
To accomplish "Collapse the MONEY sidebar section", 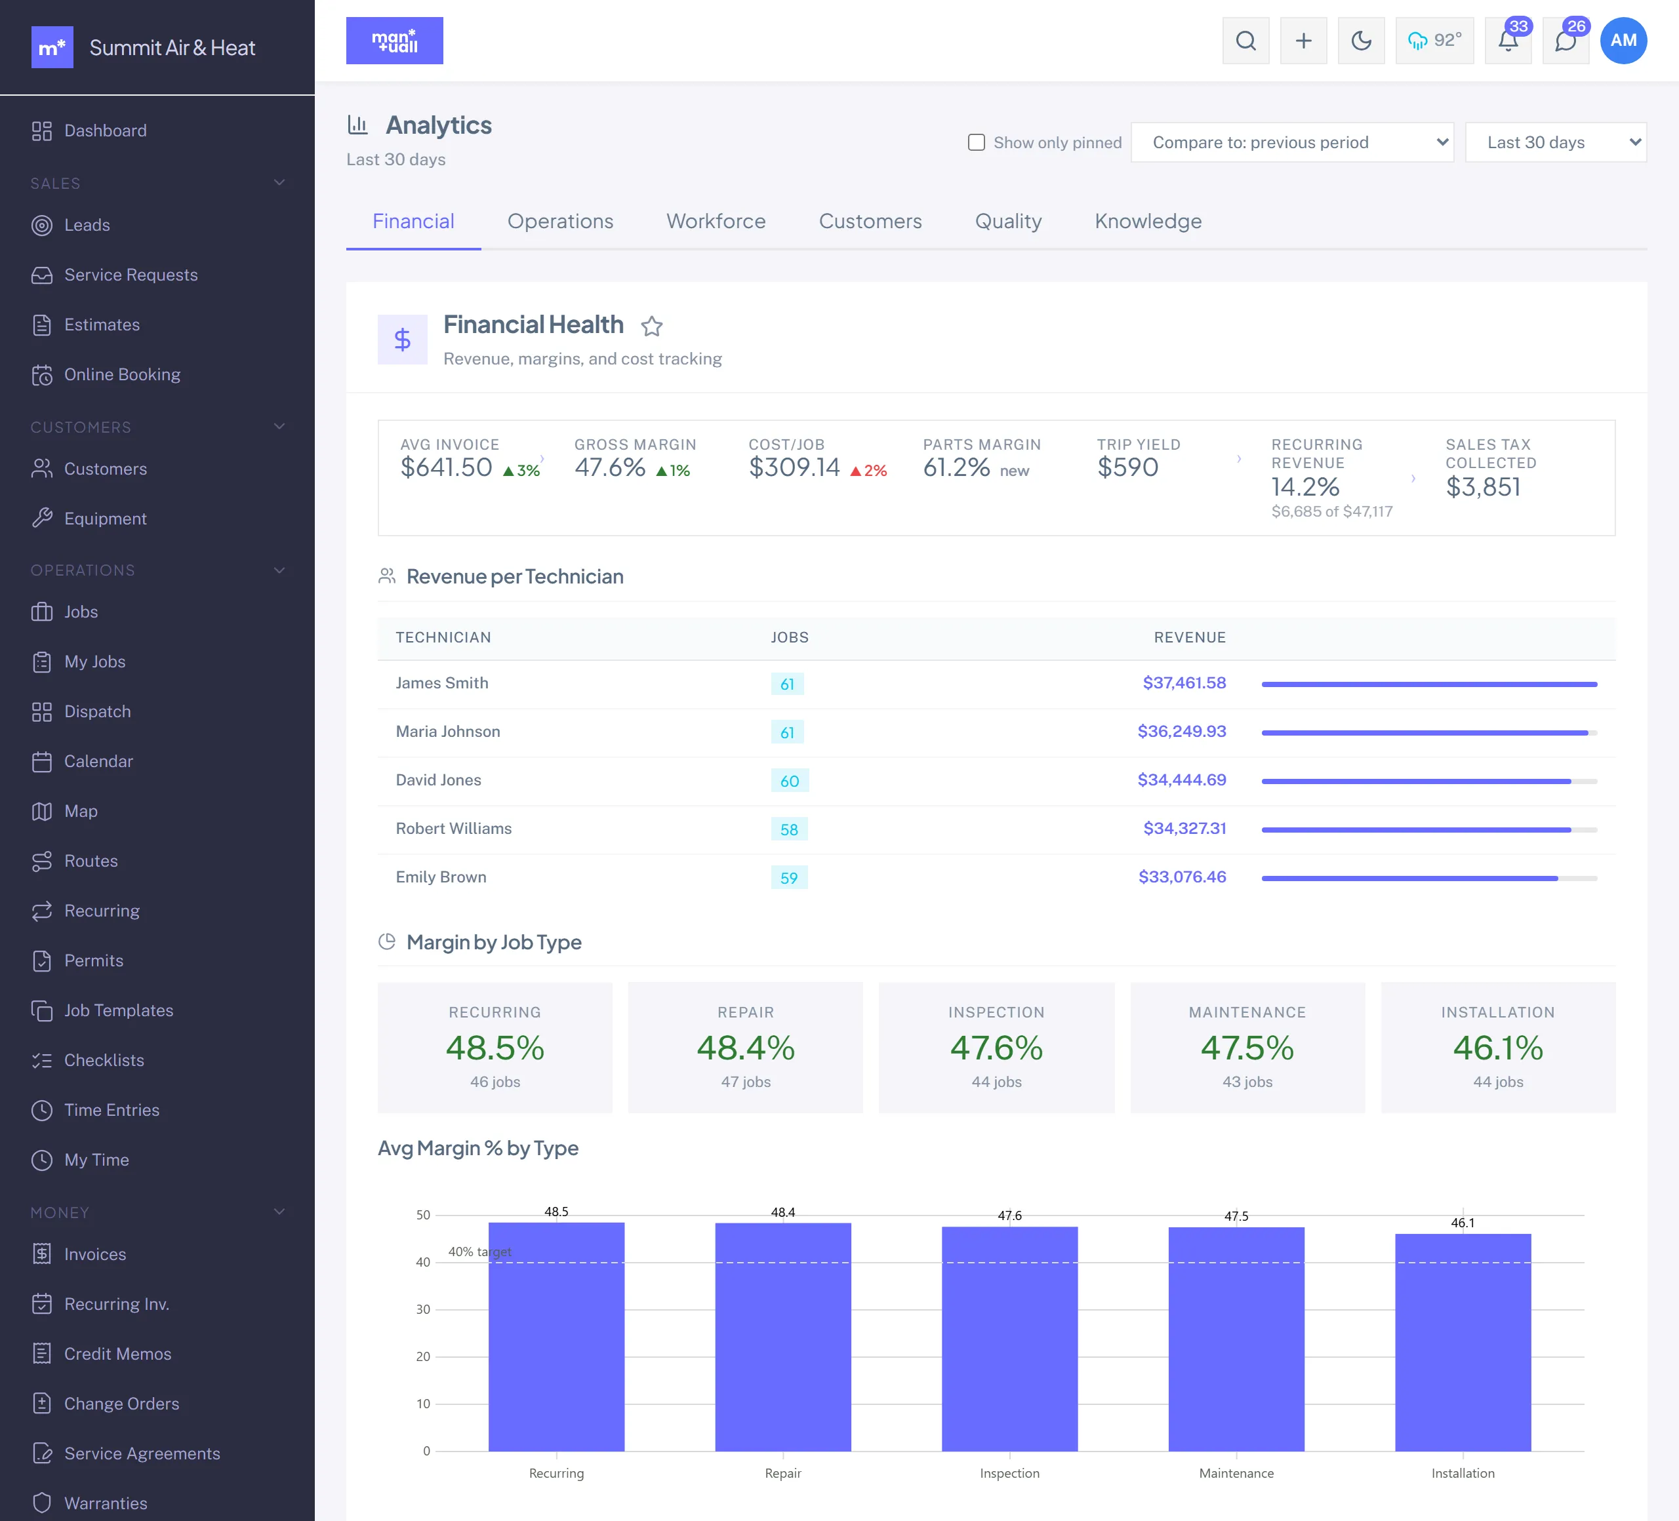I will (157, 1213).
